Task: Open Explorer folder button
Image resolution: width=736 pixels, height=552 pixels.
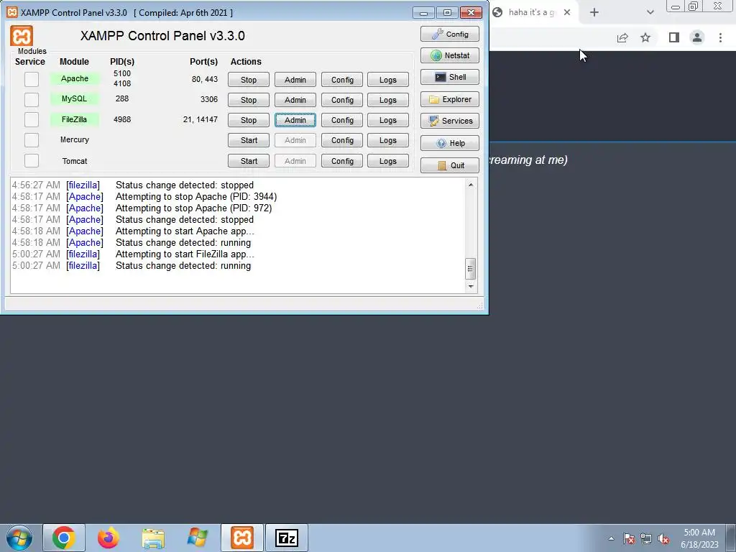Action: (x=450, y=99)
